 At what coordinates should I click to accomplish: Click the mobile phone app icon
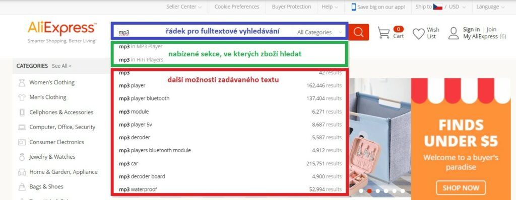point(354,7)
